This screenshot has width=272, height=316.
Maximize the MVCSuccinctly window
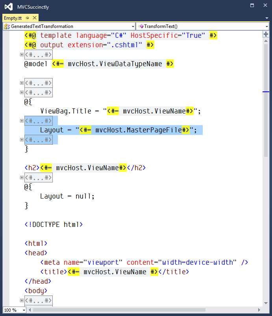point(252,6)
